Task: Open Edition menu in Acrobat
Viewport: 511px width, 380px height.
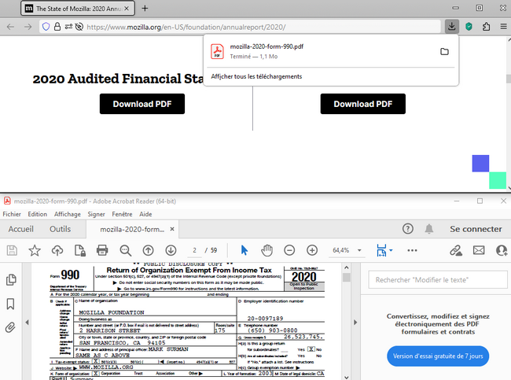Action: [37, 214]
